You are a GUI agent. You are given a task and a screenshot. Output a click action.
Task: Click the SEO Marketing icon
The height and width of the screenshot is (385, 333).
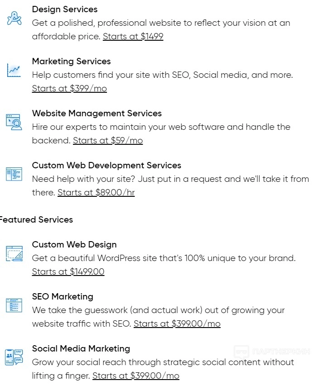click(x=14, y=305)
